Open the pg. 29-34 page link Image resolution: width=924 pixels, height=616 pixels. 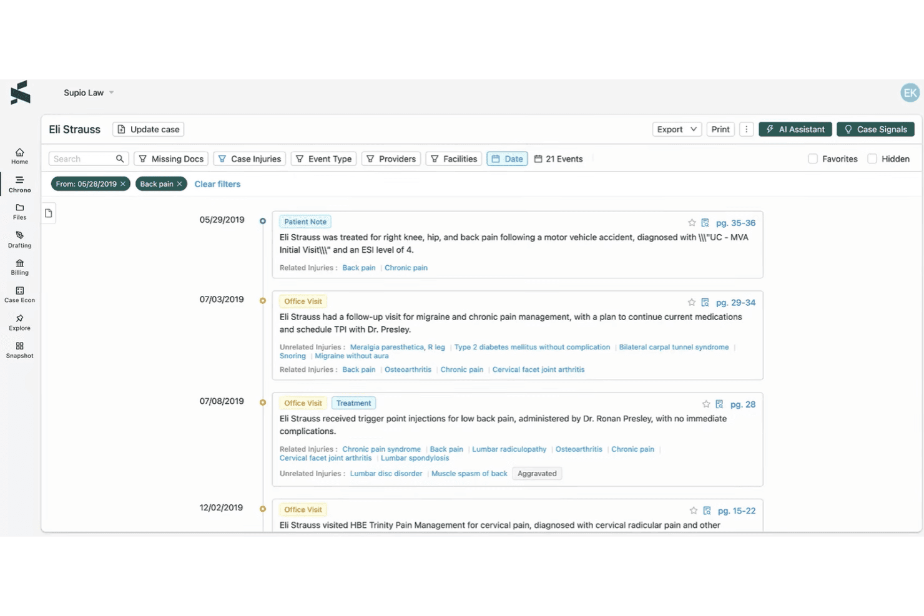(735, 302)
